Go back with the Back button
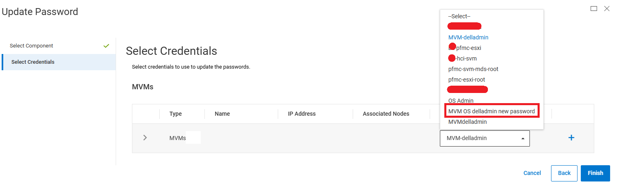 coord(564,173)
